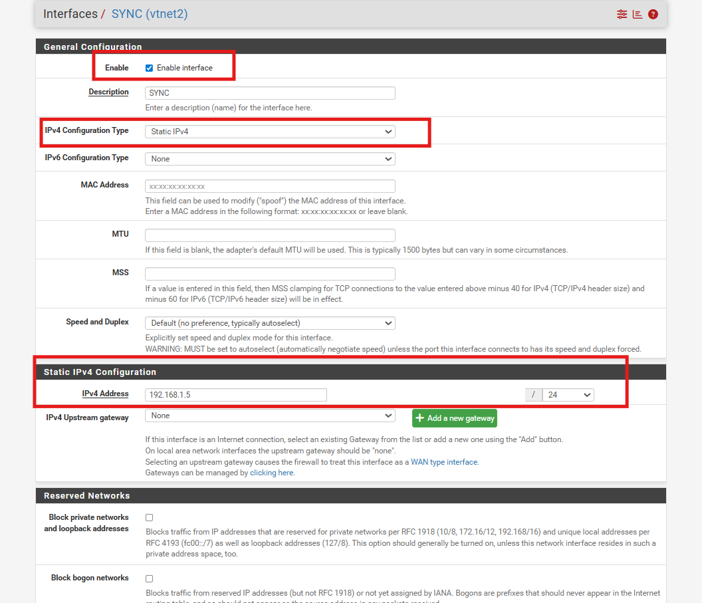Open IPv4 Configuration Type dropdown
This screenshot has height=603, width=702.
click(270, 132)
